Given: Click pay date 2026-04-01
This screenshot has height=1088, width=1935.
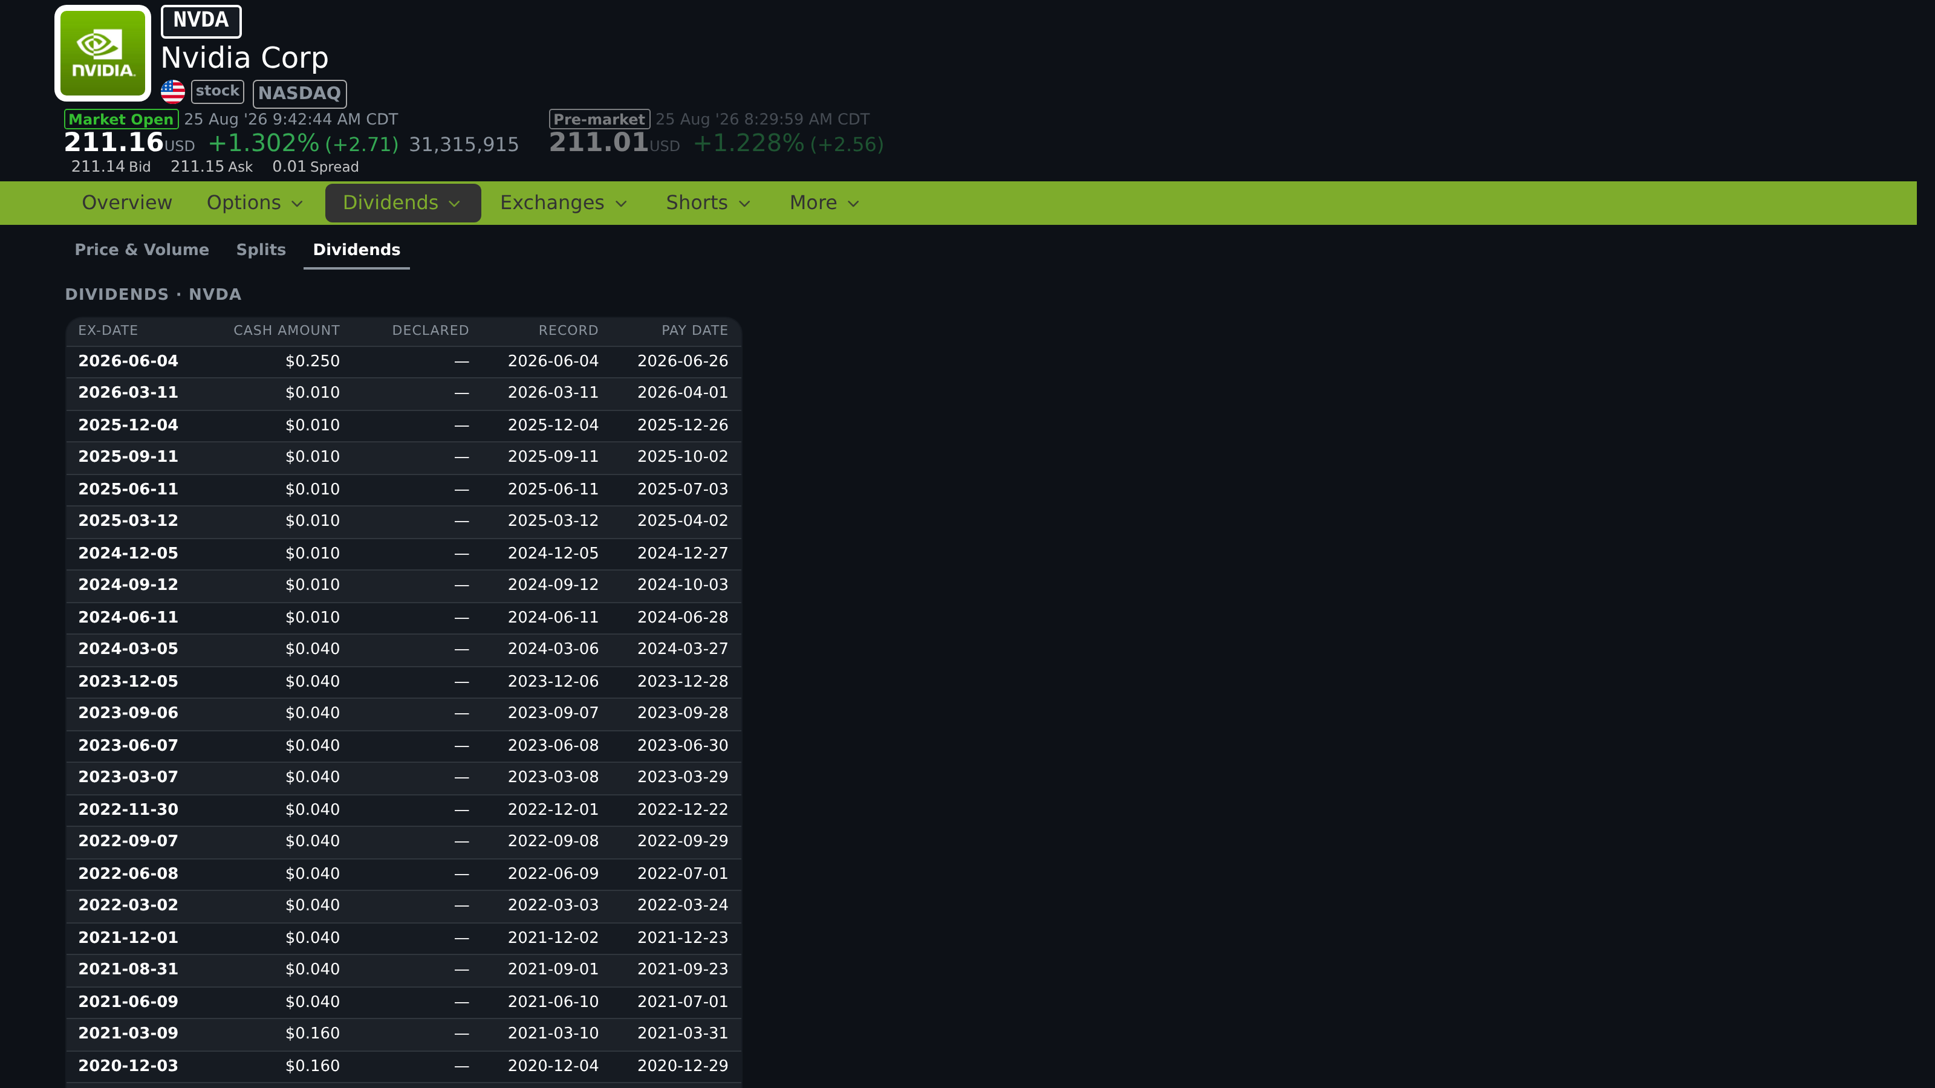Looking at the screenshot, I should coord(683,393).
